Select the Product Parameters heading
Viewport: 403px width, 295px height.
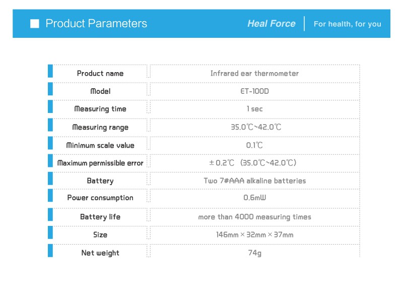[x=96, y=24]
